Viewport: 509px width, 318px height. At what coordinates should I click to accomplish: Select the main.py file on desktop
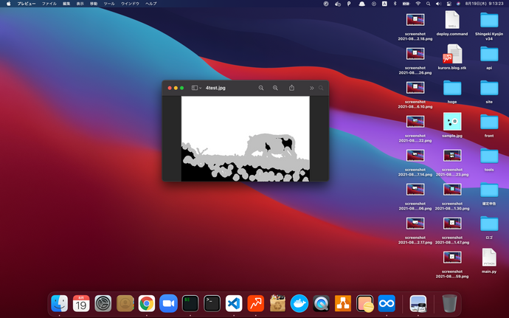point(489,261)
